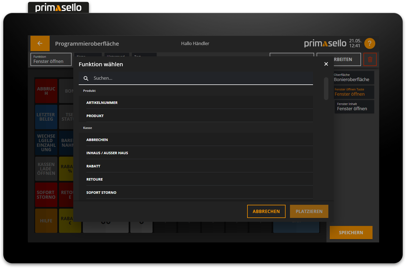Select PRODUKT in the function list
The height and width of the screenshot is (268, 406).
(95, 115)
